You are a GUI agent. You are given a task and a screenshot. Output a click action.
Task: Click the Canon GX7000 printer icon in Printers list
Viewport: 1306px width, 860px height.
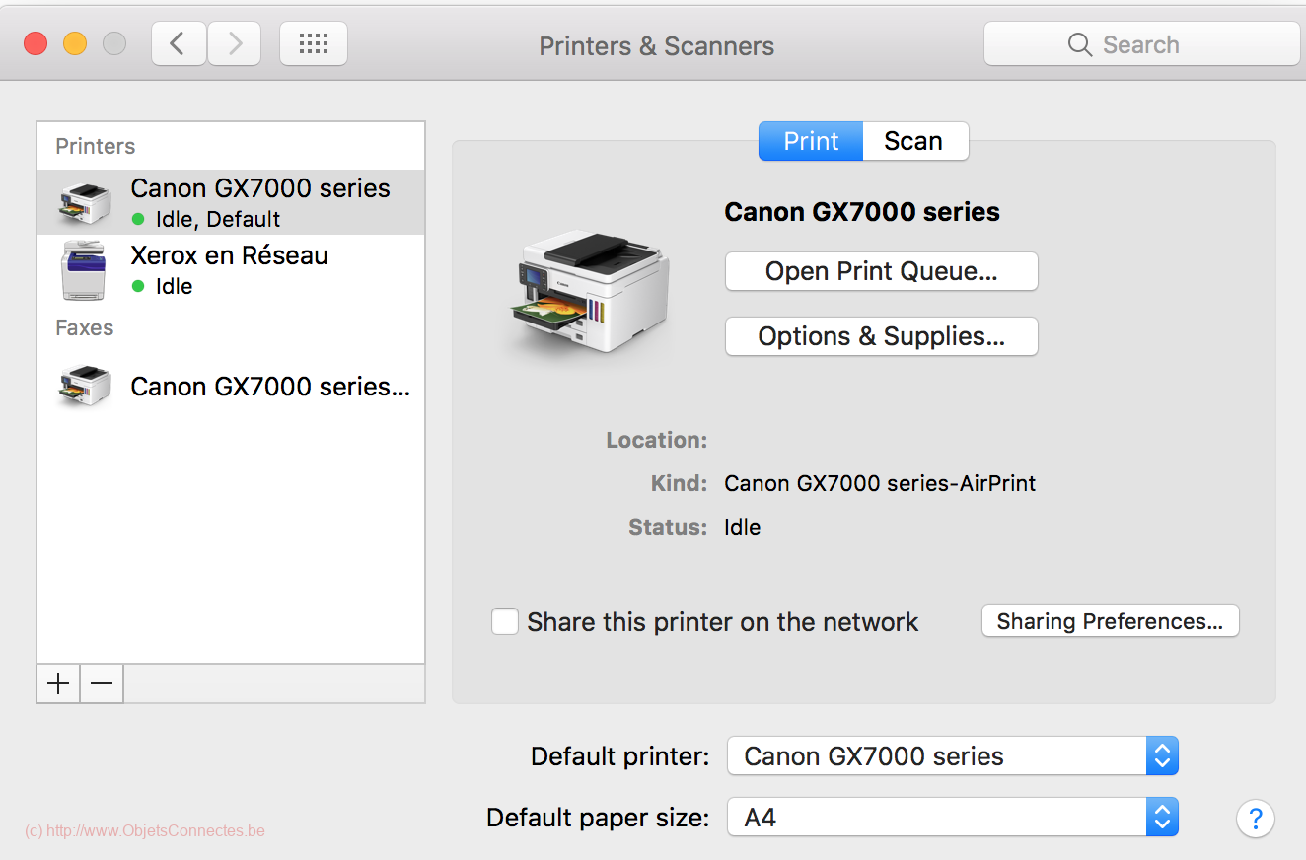85,202
